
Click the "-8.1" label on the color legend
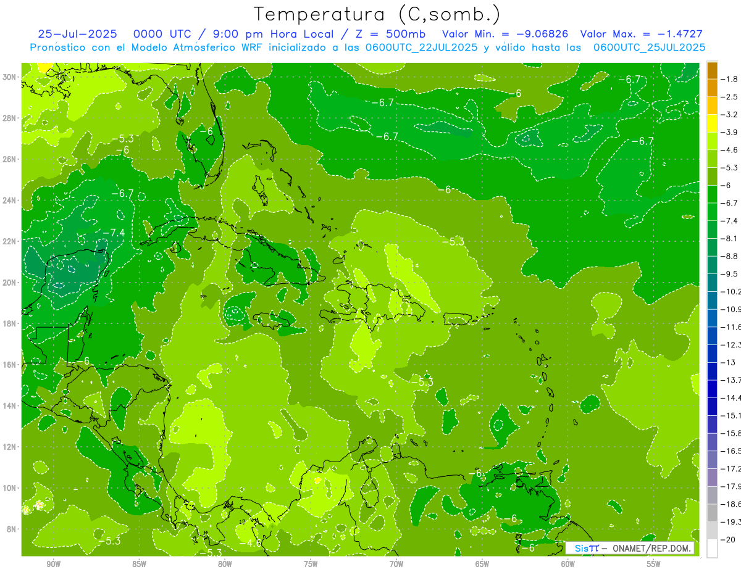click(729, 238)
